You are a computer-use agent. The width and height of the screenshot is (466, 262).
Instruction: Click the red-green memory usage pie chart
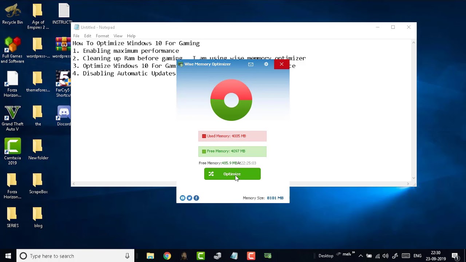pos(231,100)
